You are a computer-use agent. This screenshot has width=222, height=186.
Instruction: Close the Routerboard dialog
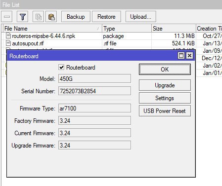click(x=189, y=56)
